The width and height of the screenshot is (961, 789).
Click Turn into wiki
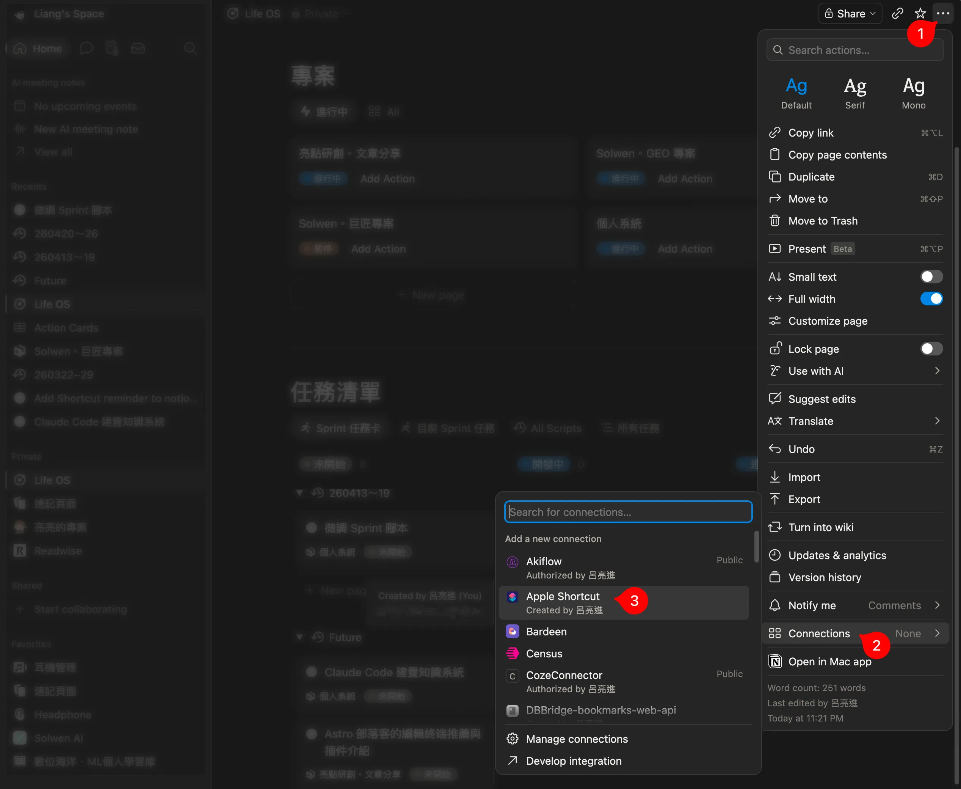(x=855, y=527)
